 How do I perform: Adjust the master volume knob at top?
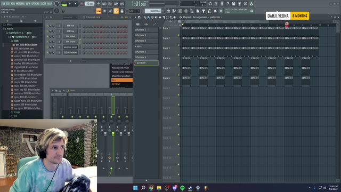pos(56,4)
